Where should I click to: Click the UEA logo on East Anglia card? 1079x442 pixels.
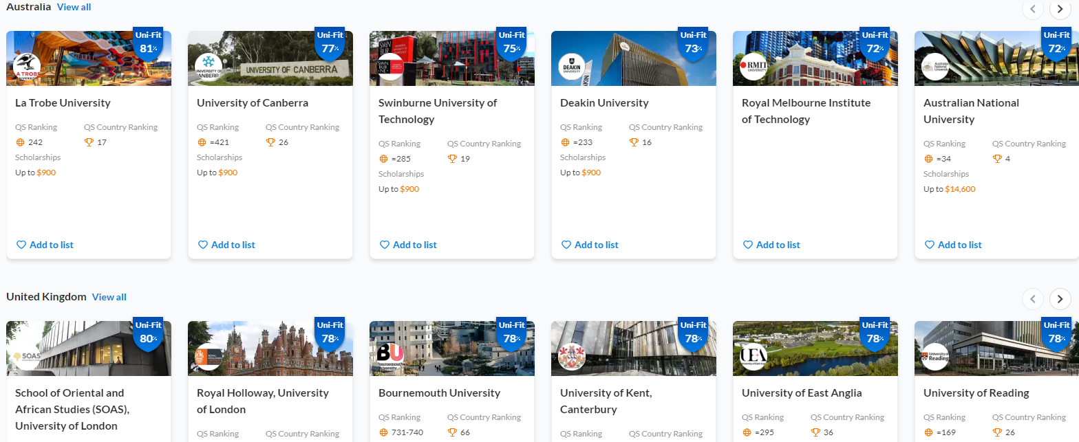click(x=754, y=356)
